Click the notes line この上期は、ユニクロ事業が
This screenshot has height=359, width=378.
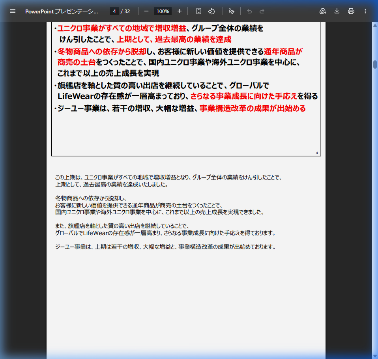[x=168, y=178]
